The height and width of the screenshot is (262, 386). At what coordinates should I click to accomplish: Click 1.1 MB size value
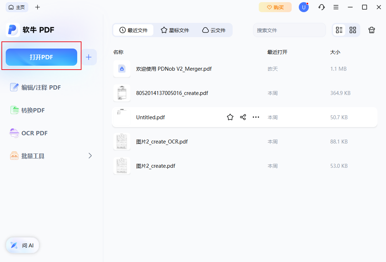pos(338,69)
